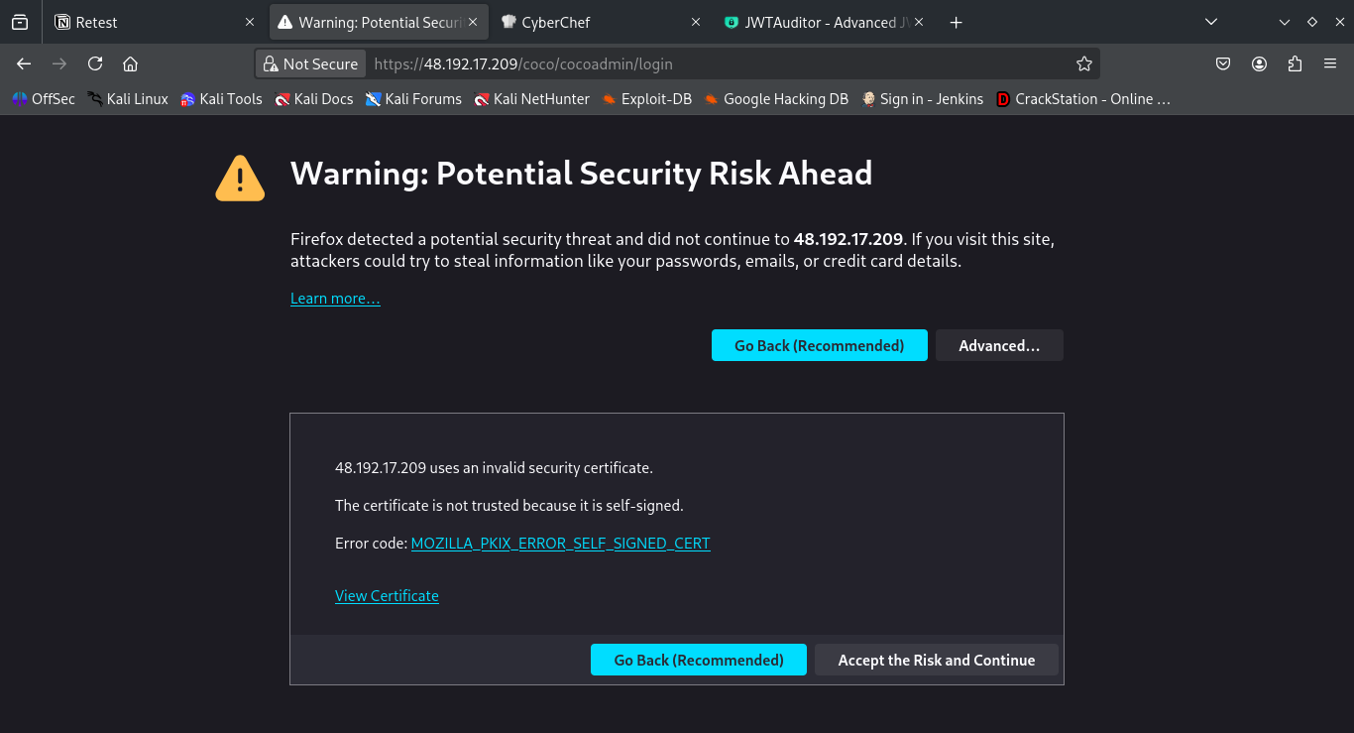Bookmark this page with the star icon
The height and width of the screenshot is (733, 1354).
1084,63
